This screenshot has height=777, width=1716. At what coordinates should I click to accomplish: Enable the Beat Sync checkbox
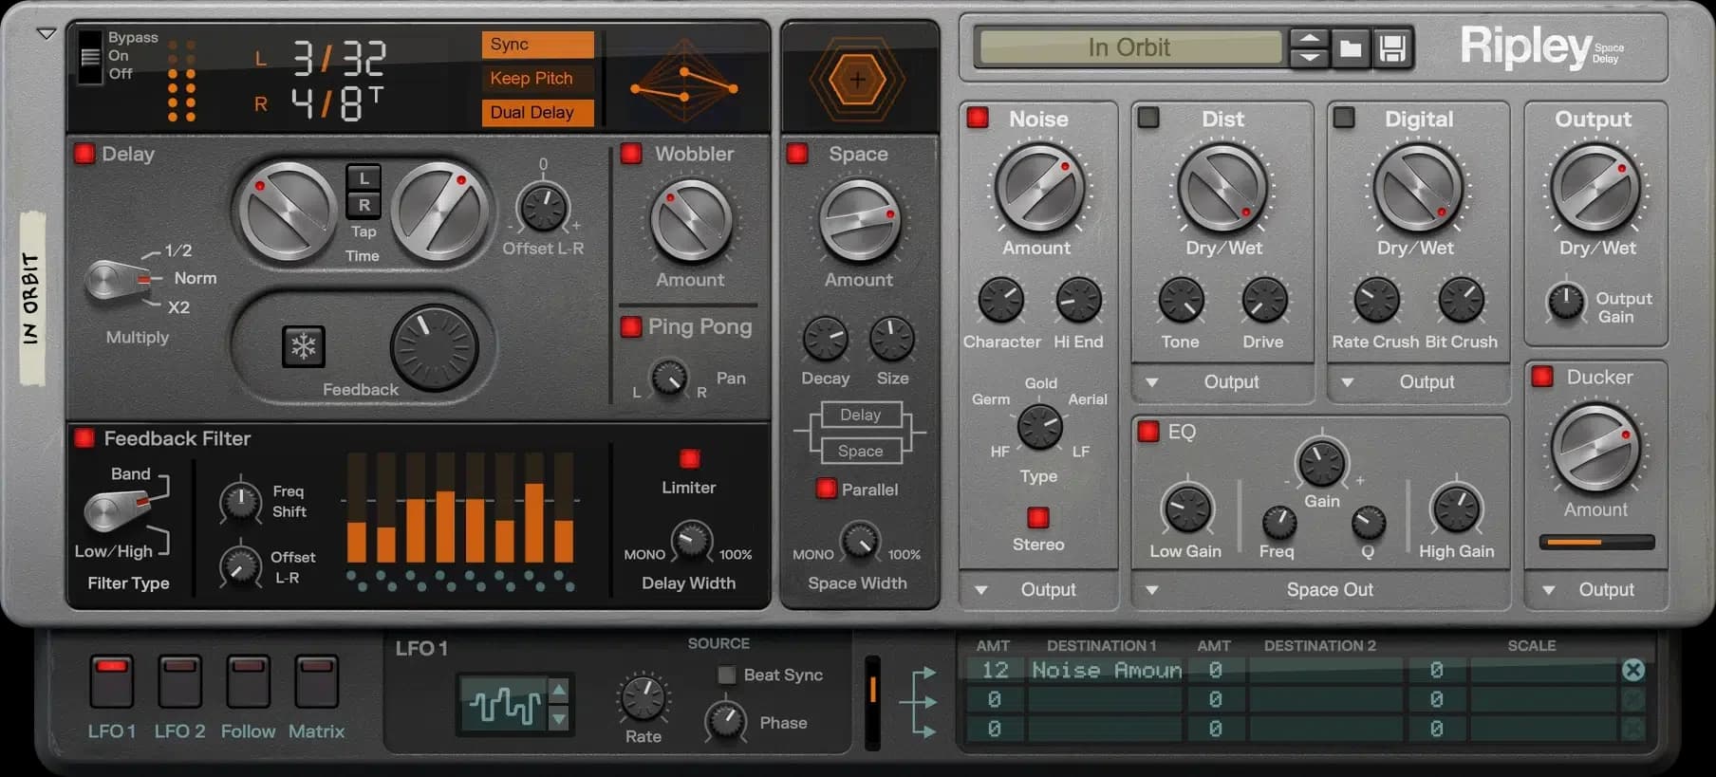727,675
